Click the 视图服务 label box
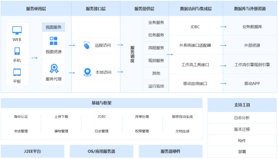278x159 pixels. coord(54,27)
